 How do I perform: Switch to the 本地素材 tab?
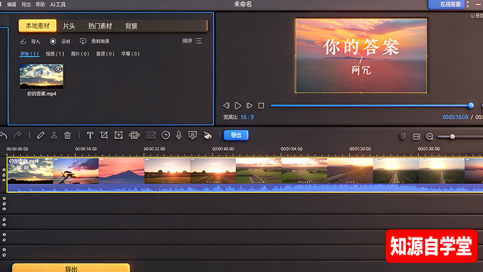pos(37,26)
